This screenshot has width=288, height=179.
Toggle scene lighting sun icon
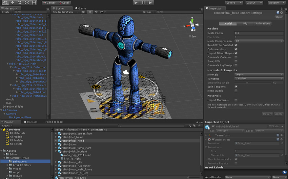pos(90,12)
